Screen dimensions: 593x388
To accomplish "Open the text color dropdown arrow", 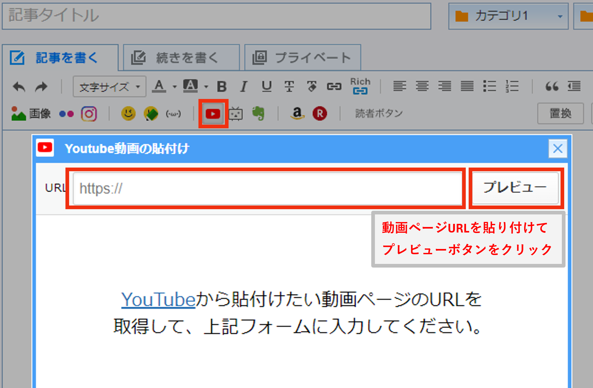I will click(x=174, y=87).
